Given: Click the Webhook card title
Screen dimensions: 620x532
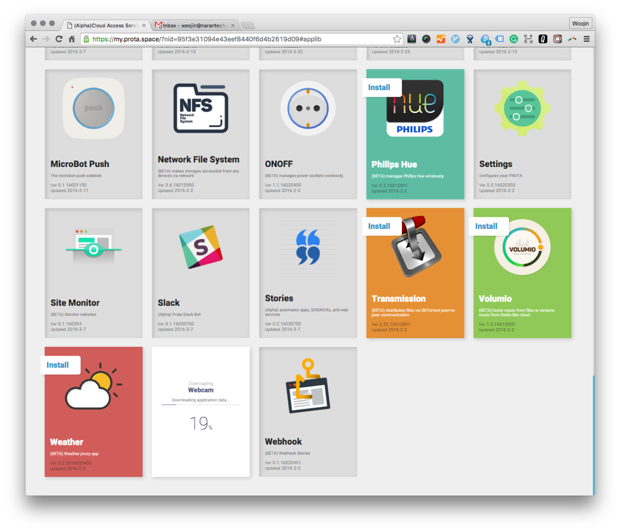Looking at the screenshot, I should 284,442.
